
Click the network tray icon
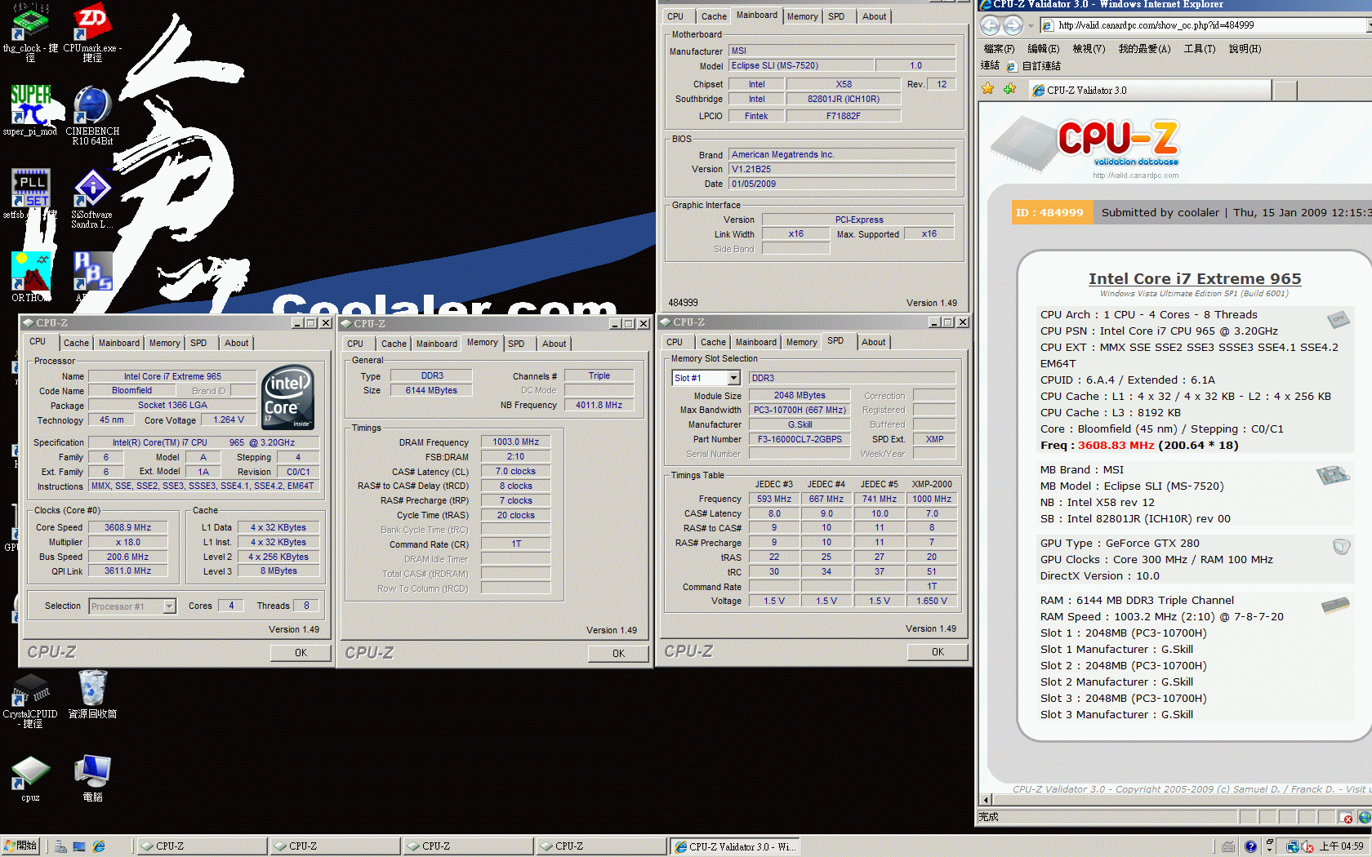[x=1293, y=846]
